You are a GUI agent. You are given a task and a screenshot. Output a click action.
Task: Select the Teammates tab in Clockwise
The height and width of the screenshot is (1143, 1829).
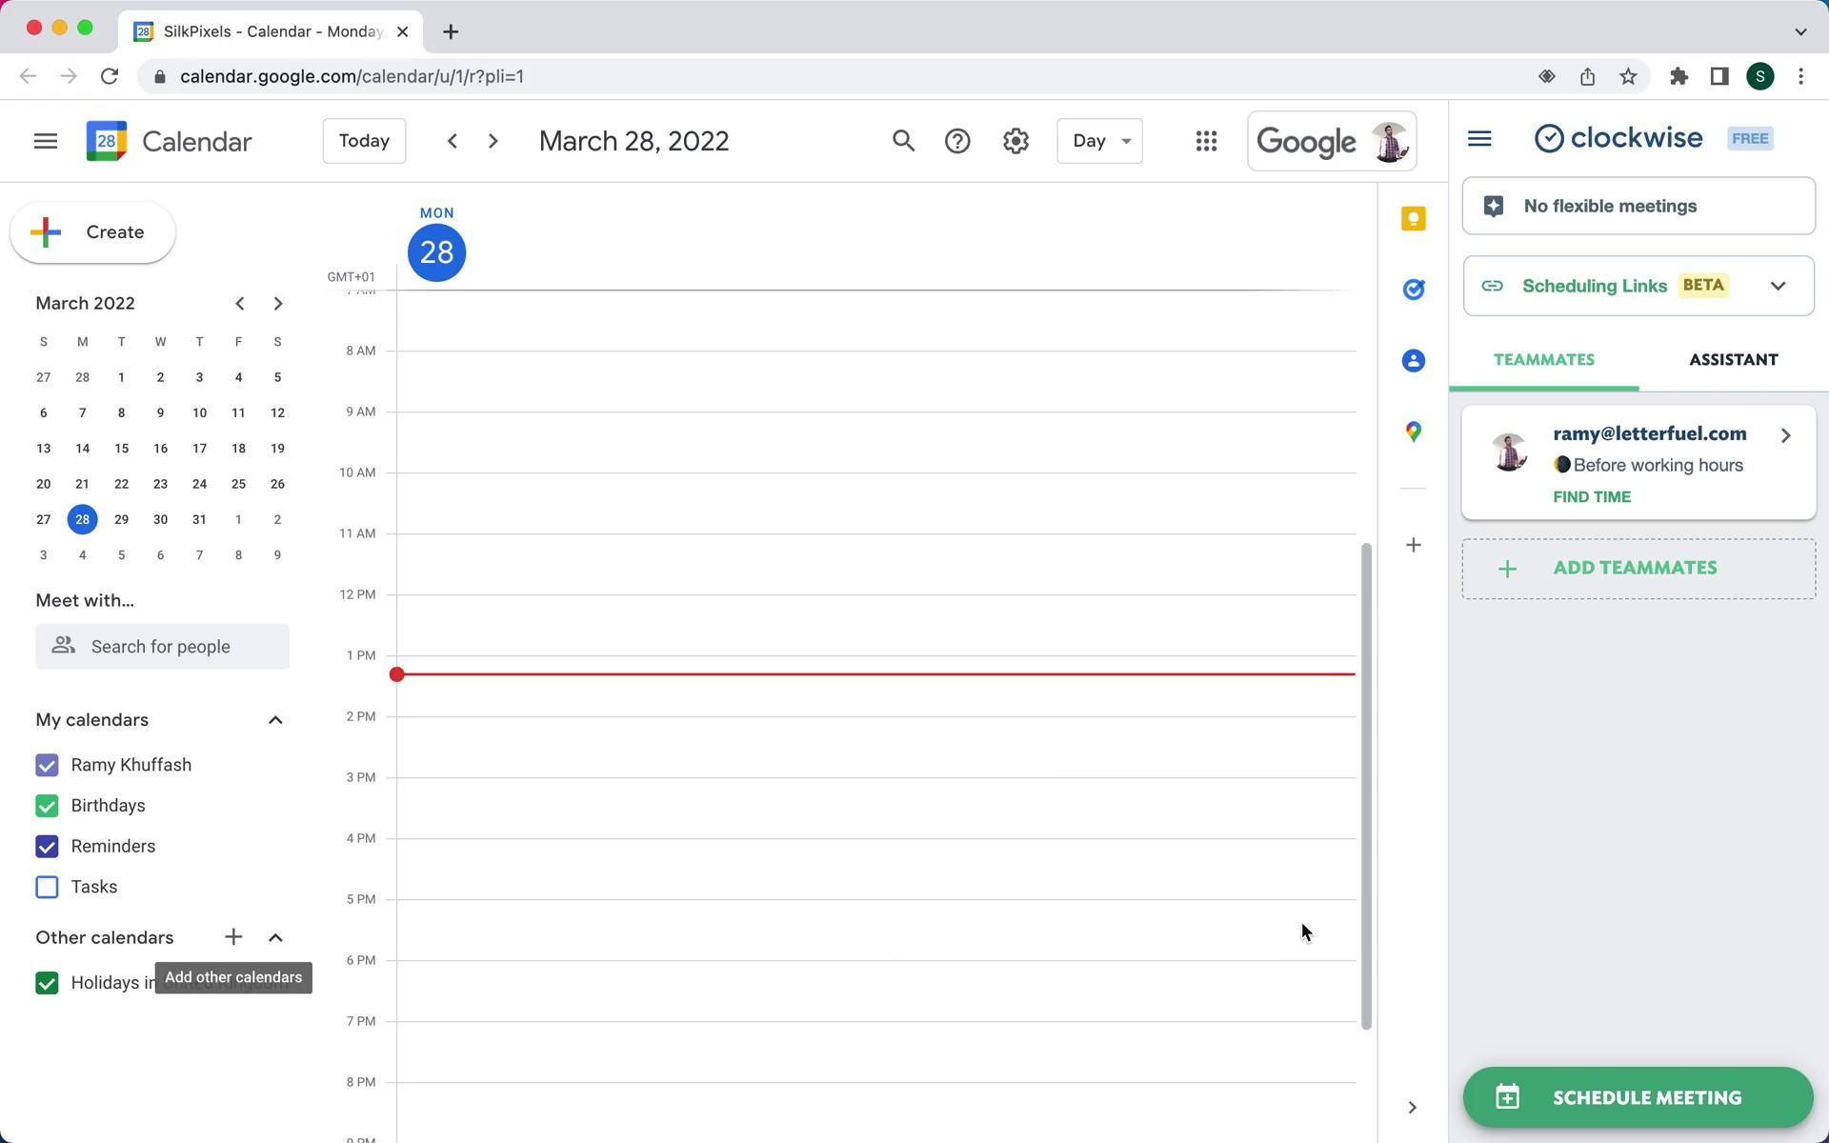click(1543, 360)
